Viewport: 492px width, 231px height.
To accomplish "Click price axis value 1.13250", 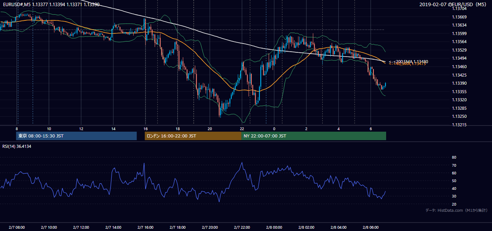I will pyautogui.click(x=459, y=116).
